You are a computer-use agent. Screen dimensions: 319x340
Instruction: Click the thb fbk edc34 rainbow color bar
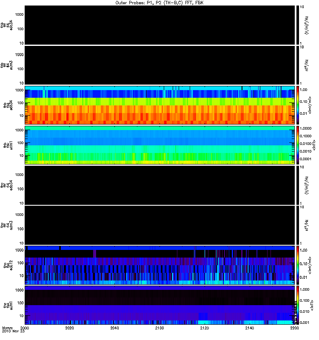297,105
